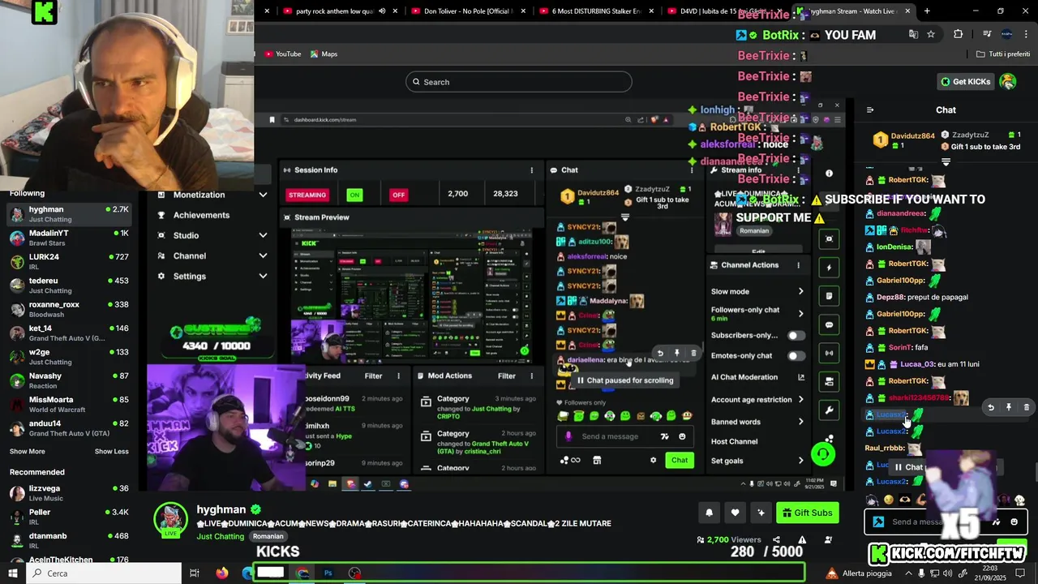The width and height of the screenshot is (1038, 584).
Task: Open Channel Actions options menu
Action: tap(798, 265)
